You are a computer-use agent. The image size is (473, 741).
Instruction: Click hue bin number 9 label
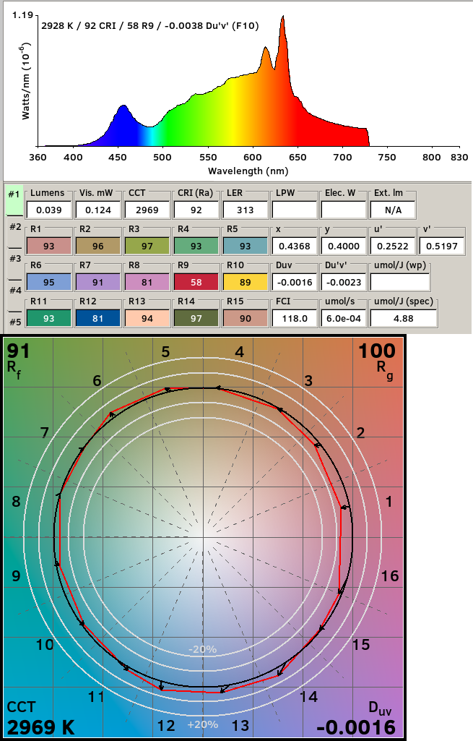(16, 576)
